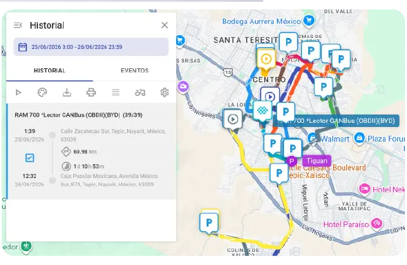407x265 pixels.
Task: Click the Hotel Nek bed icon
Action: [x=364, y=189]
